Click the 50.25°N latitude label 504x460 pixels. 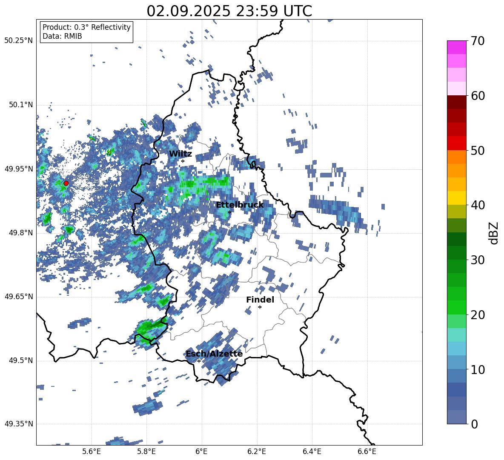tap(19, 41)
